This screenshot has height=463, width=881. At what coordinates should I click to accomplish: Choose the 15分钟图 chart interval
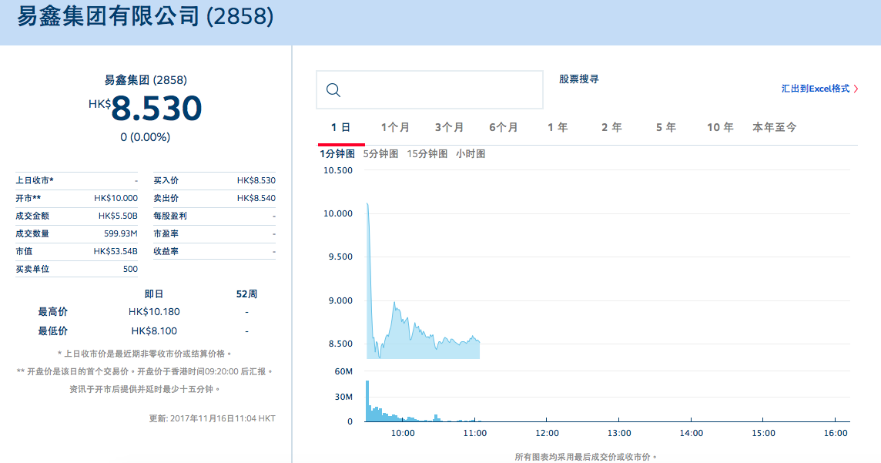[x=427, y=154]
